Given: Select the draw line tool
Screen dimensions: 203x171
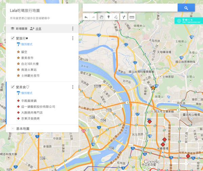Looking at the screenshot, I should (x=116, y=17).
